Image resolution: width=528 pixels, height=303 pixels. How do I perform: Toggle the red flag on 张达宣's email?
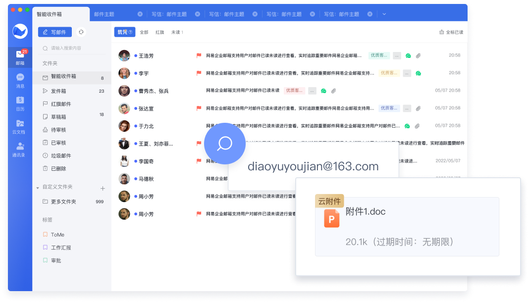[x=199, y=108]
